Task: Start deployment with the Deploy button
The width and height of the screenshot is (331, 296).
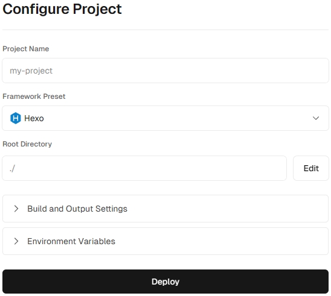Action: pos(165,282)
